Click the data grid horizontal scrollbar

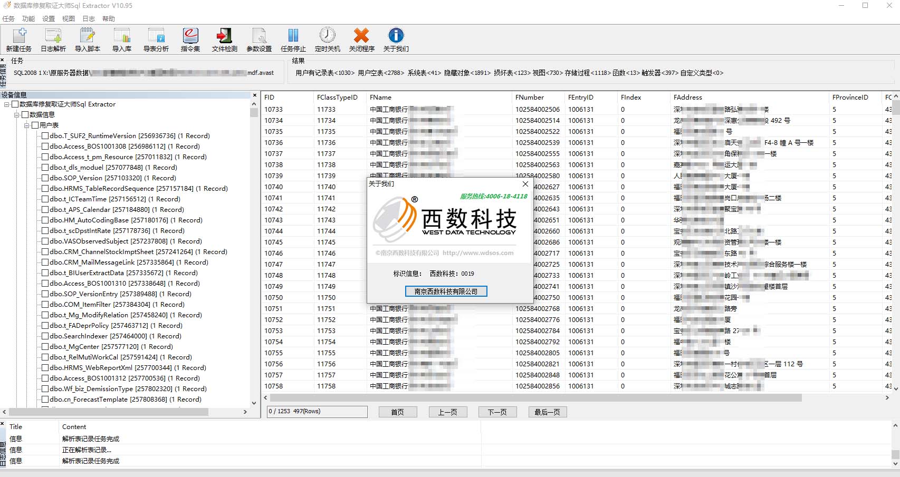pos(535,397)
